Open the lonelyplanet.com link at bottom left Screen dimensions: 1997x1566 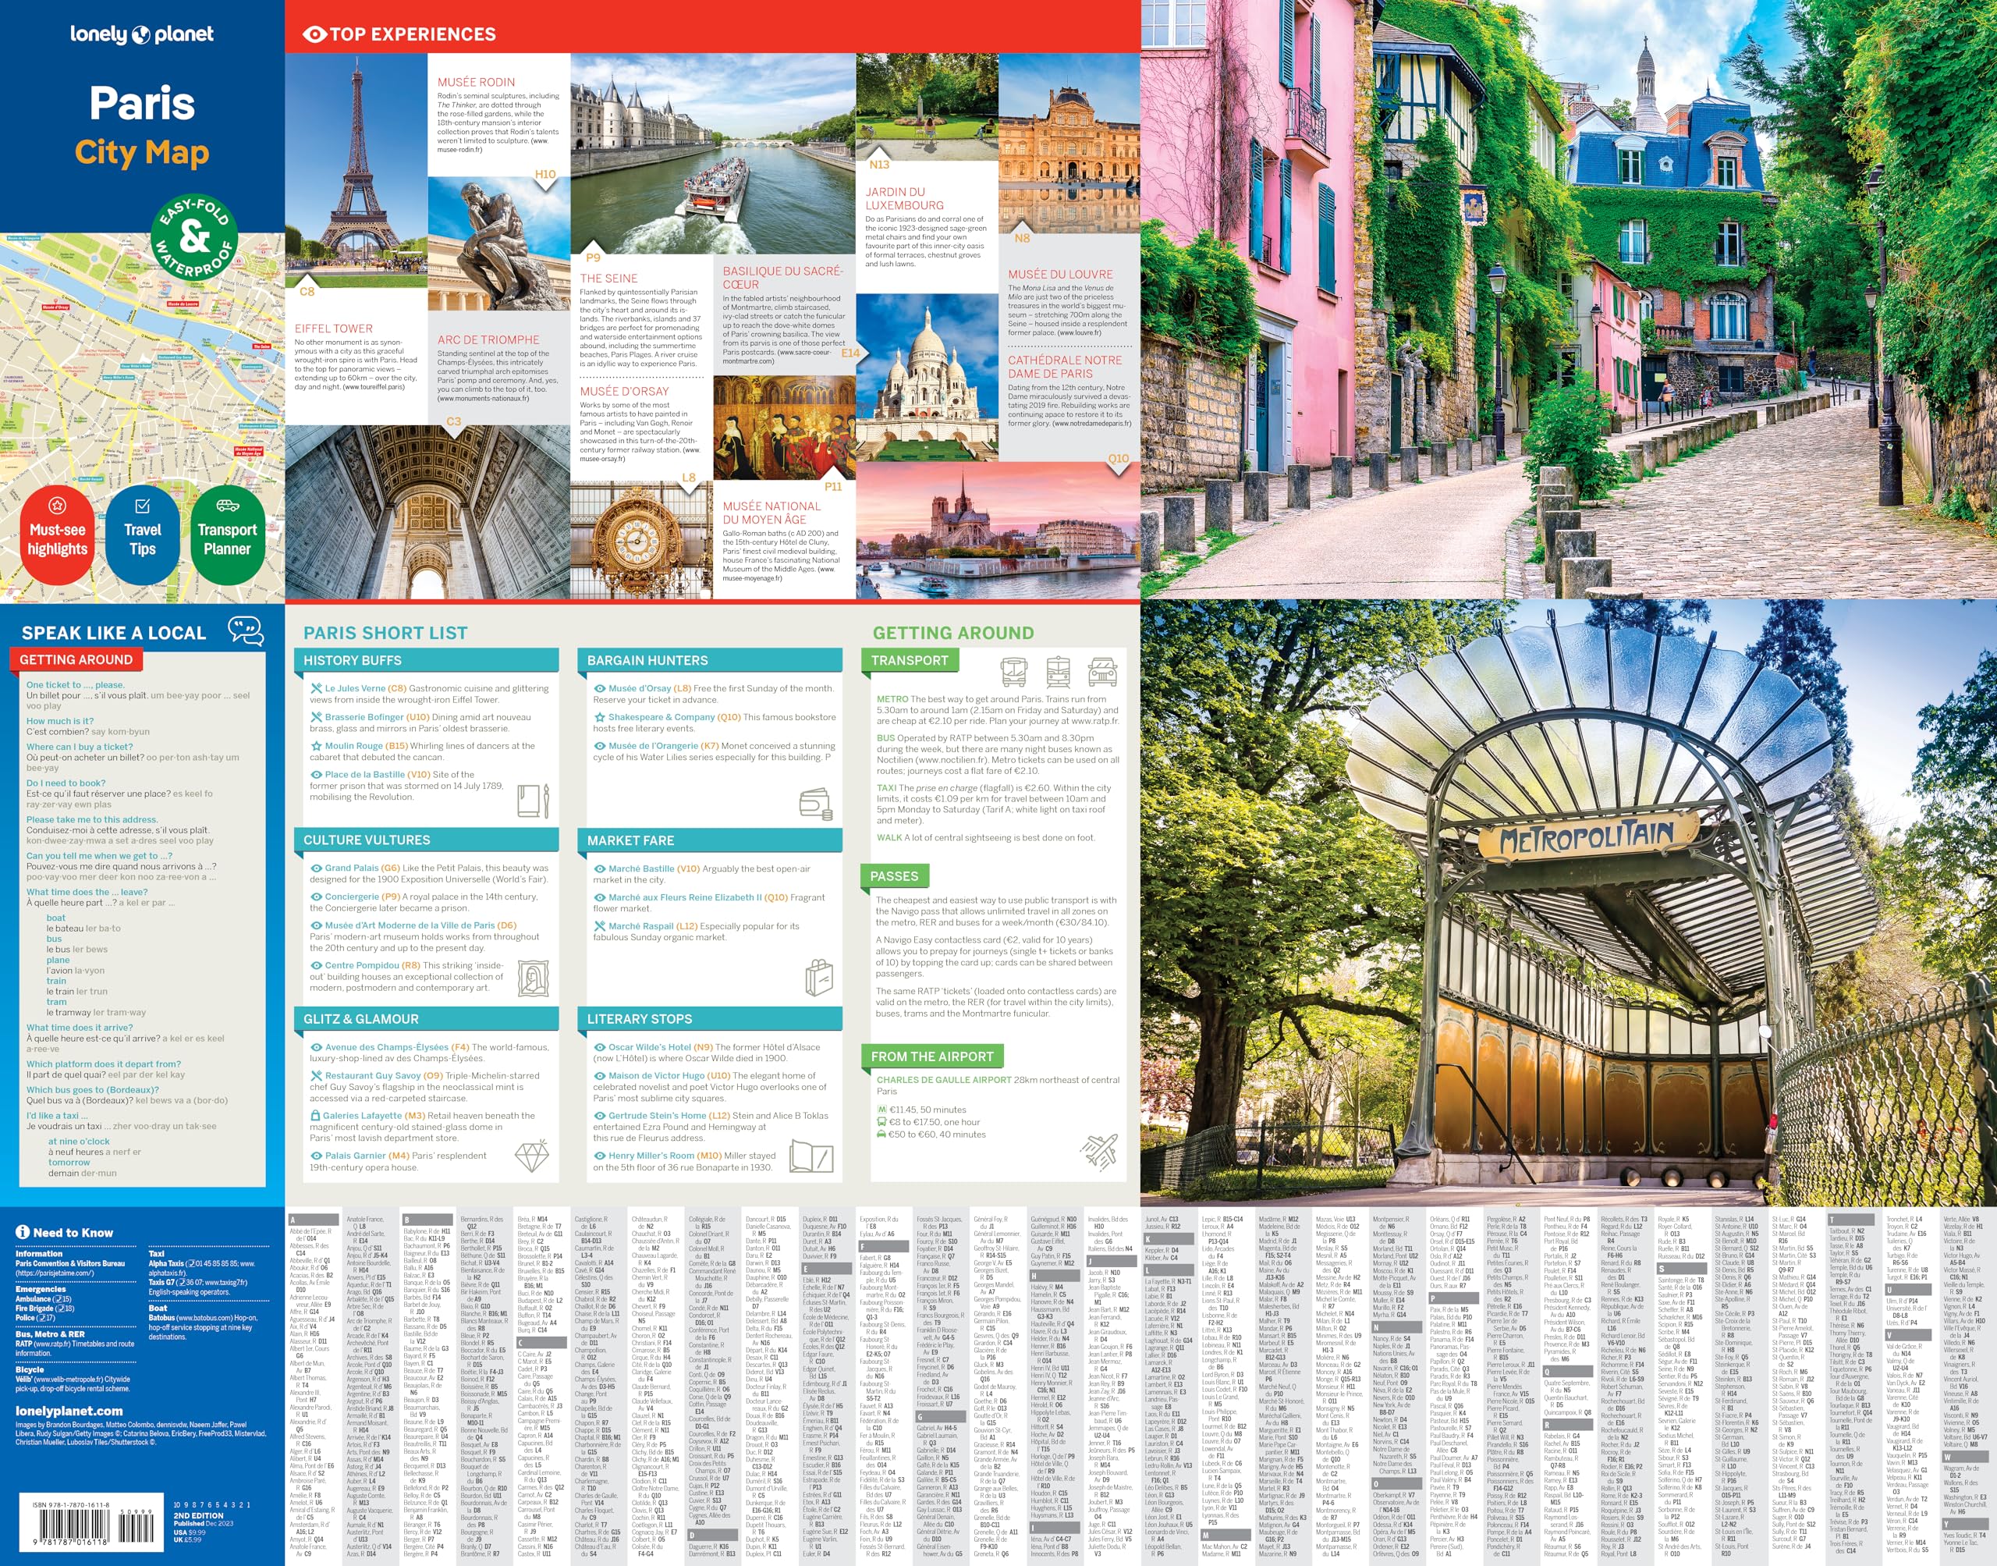click(x=69, y=1411)
